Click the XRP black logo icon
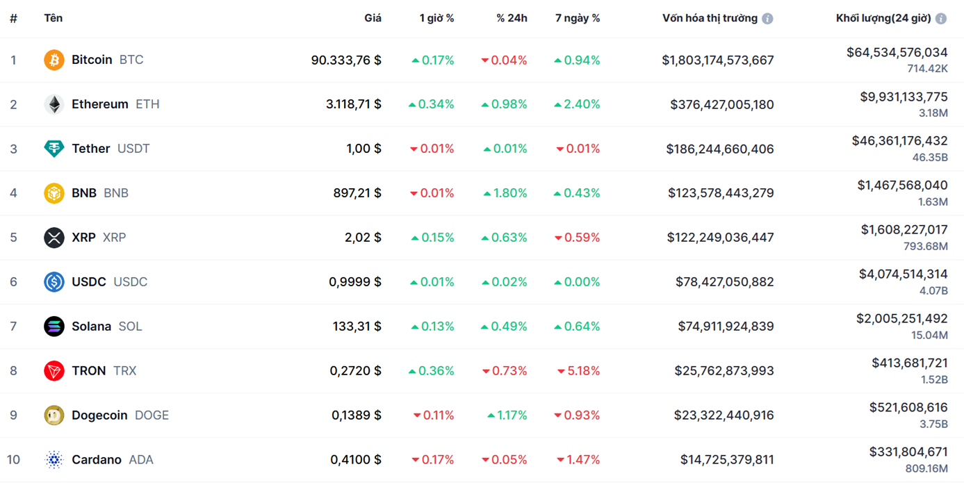964x485 pixels. point(54,238)
